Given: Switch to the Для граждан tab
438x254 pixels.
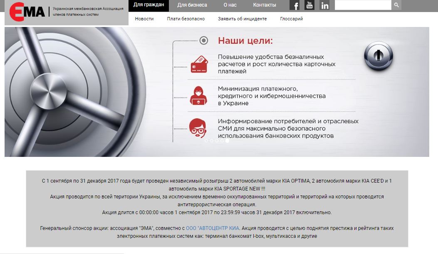Looking at the screenshot, I should [148, 5].
